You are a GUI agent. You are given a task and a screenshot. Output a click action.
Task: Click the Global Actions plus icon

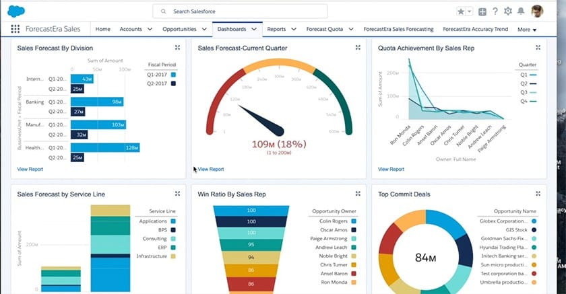[482, 12]
